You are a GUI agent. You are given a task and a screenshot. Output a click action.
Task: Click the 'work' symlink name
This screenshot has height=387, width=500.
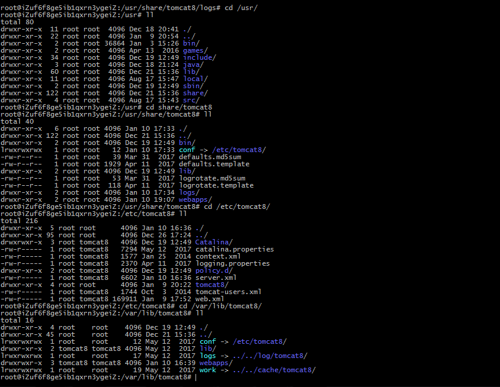[207, 370]
